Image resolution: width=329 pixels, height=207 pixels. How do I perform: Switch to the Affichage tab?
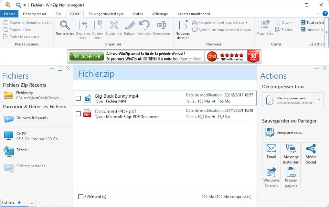tap(160, 14)
